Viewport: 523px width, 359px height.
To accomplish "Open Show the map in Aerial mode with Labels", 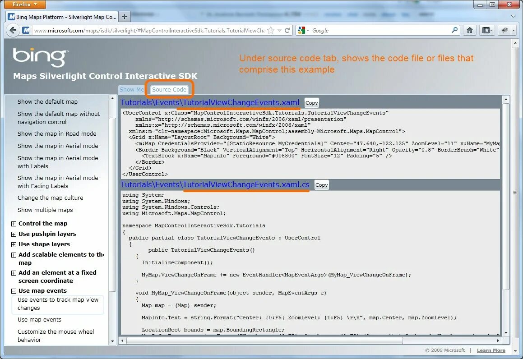I will pos(58,162).
